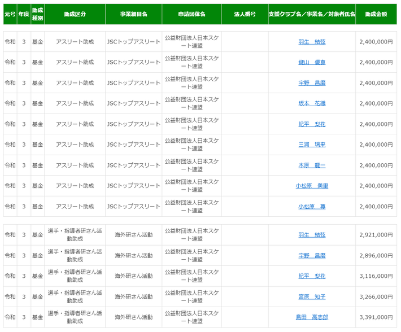Click 公益財団法人日本スケート連盟 in 宮原 知子 row
This screenshot has width=401, height=332.
pos(191,296)
